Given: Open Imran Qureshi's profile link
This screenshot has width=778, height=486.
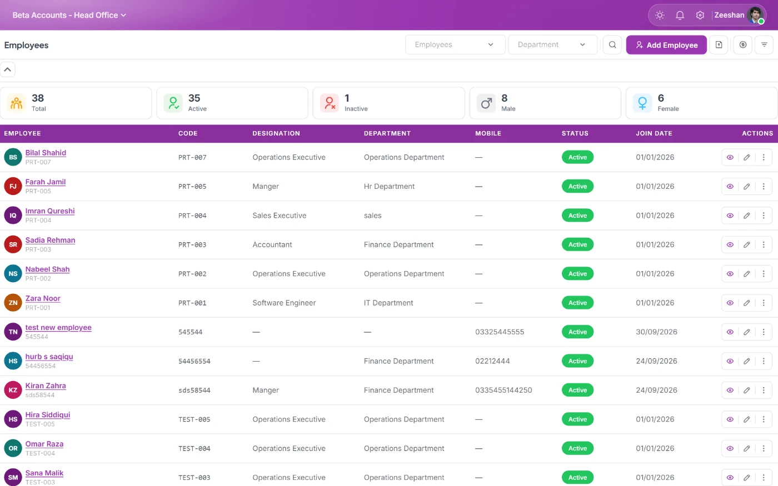Looking at the screenshot, I should click(50, 211).
